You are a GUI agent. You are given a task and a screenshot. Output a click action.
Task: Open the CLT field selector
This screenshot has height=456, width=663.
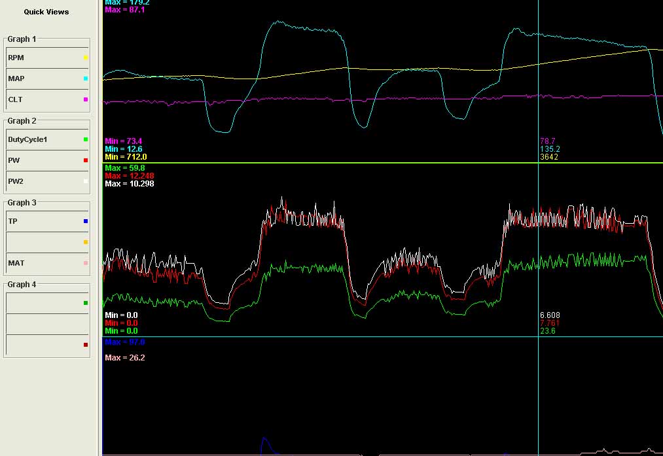click(x=43, y=99)
